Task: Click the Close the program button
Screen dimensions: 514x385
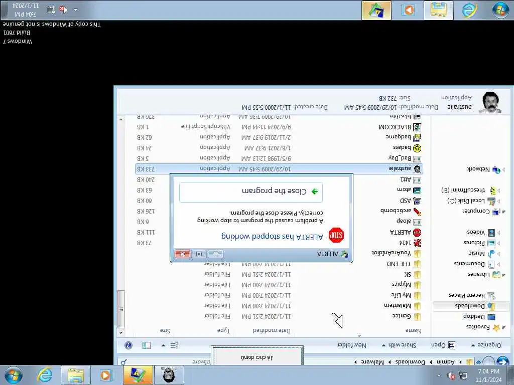Action: pyautogui.click(x=251, y=192)
